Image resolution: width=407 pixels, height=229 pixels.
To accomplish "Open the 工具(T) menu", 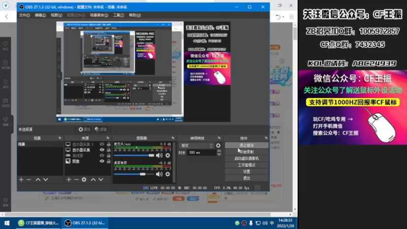I will click(119, 15).
